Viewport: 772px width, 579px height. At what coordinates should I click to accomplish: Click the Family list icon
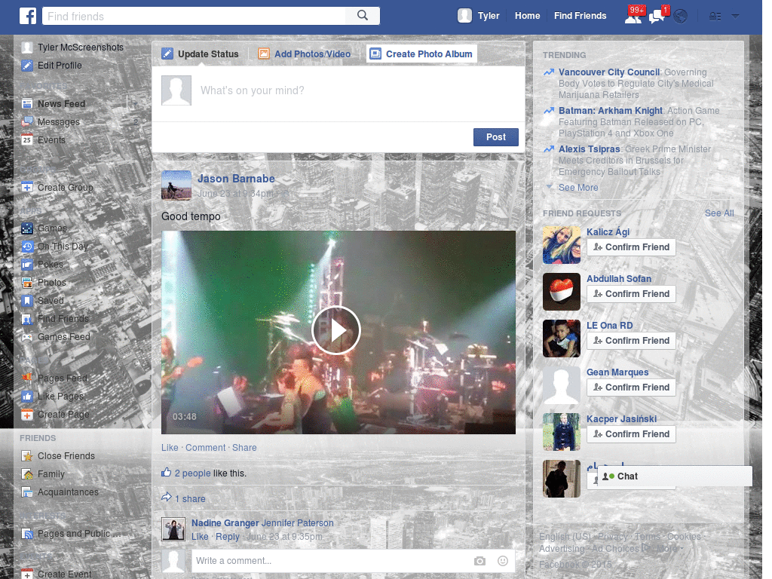point(27,474)
